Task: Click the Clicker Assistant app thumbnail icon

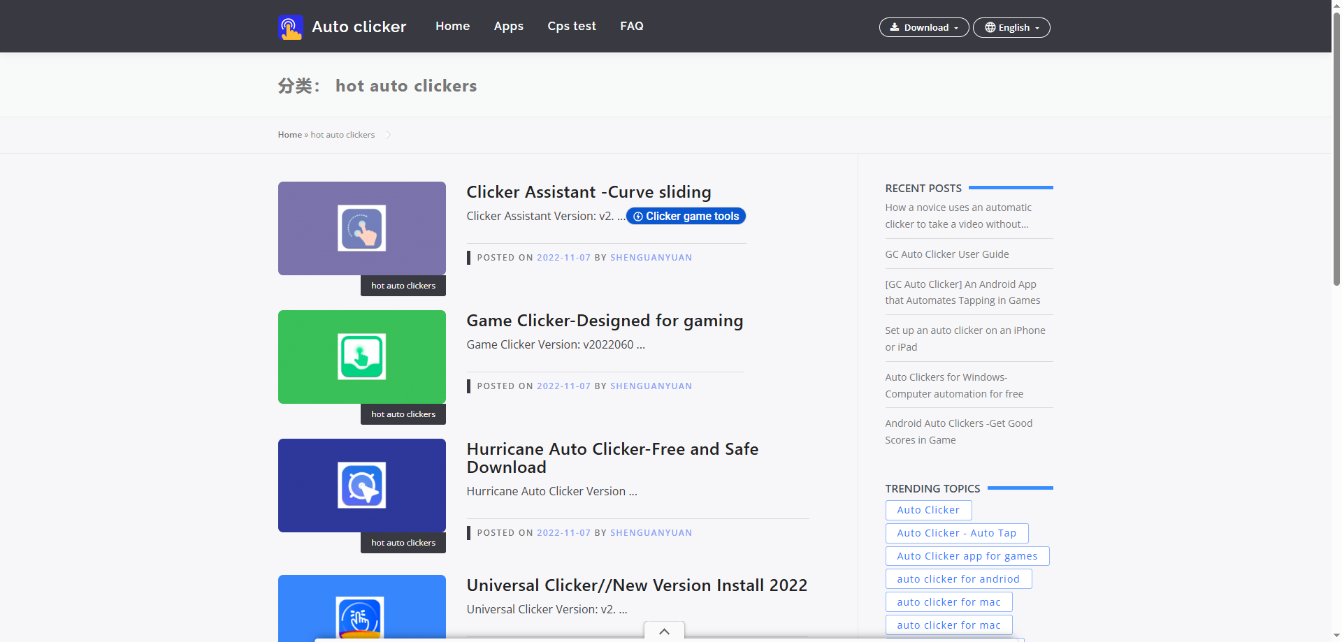Action: click(361, 228)
